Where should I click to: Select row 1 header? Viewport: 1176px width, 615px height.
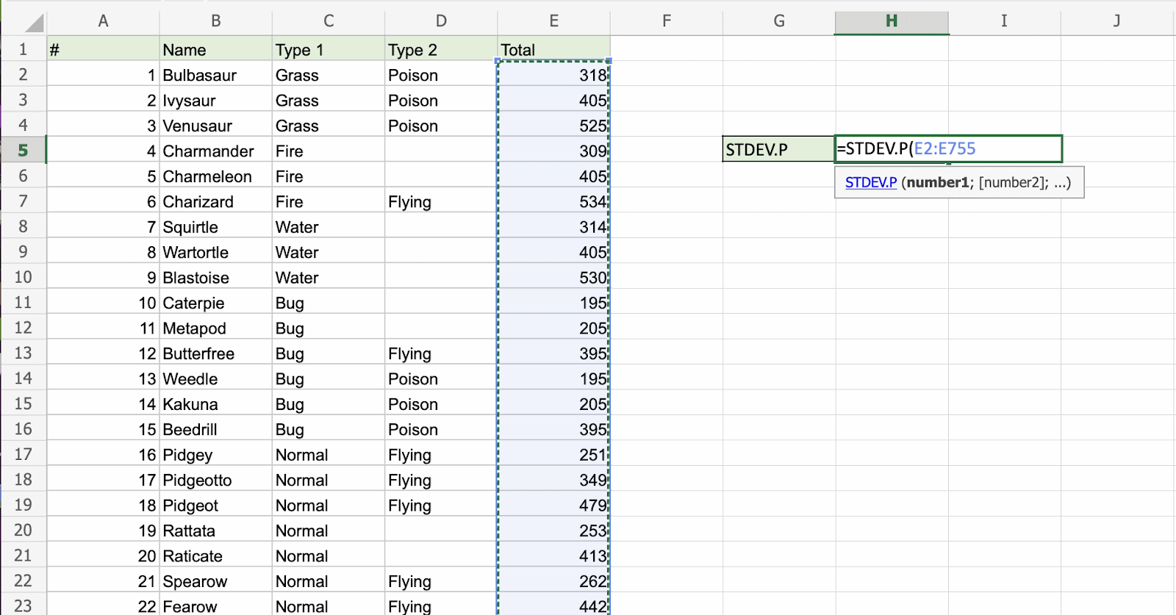(x=23, y=50)
